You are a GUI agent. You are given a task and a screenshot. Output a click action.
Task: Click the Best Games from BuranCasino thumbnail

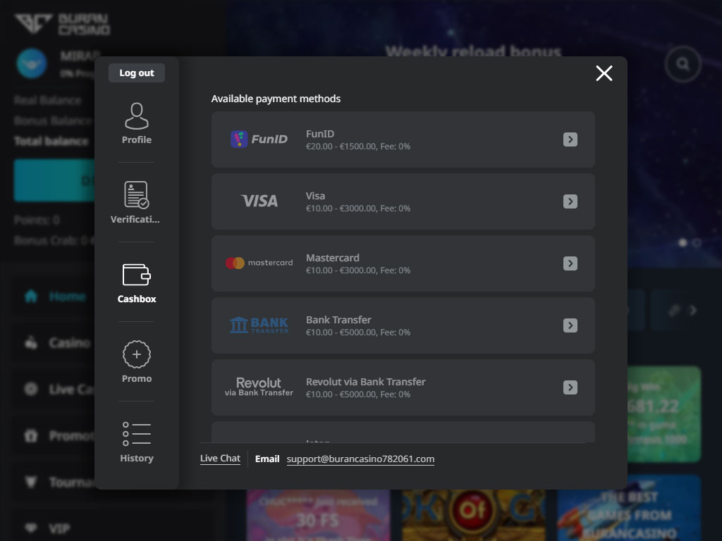(629, 508)
